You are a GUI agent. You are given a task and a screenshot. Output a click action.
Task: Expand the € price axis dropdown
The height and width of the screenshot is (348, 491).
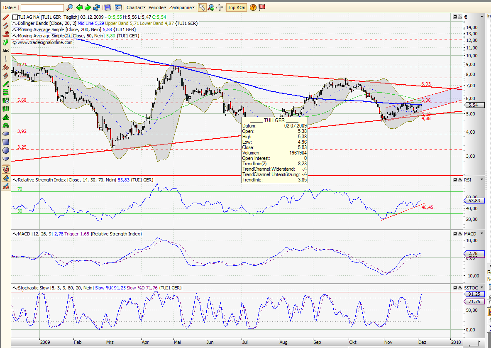pyautogui.click(x=481, y=17)
